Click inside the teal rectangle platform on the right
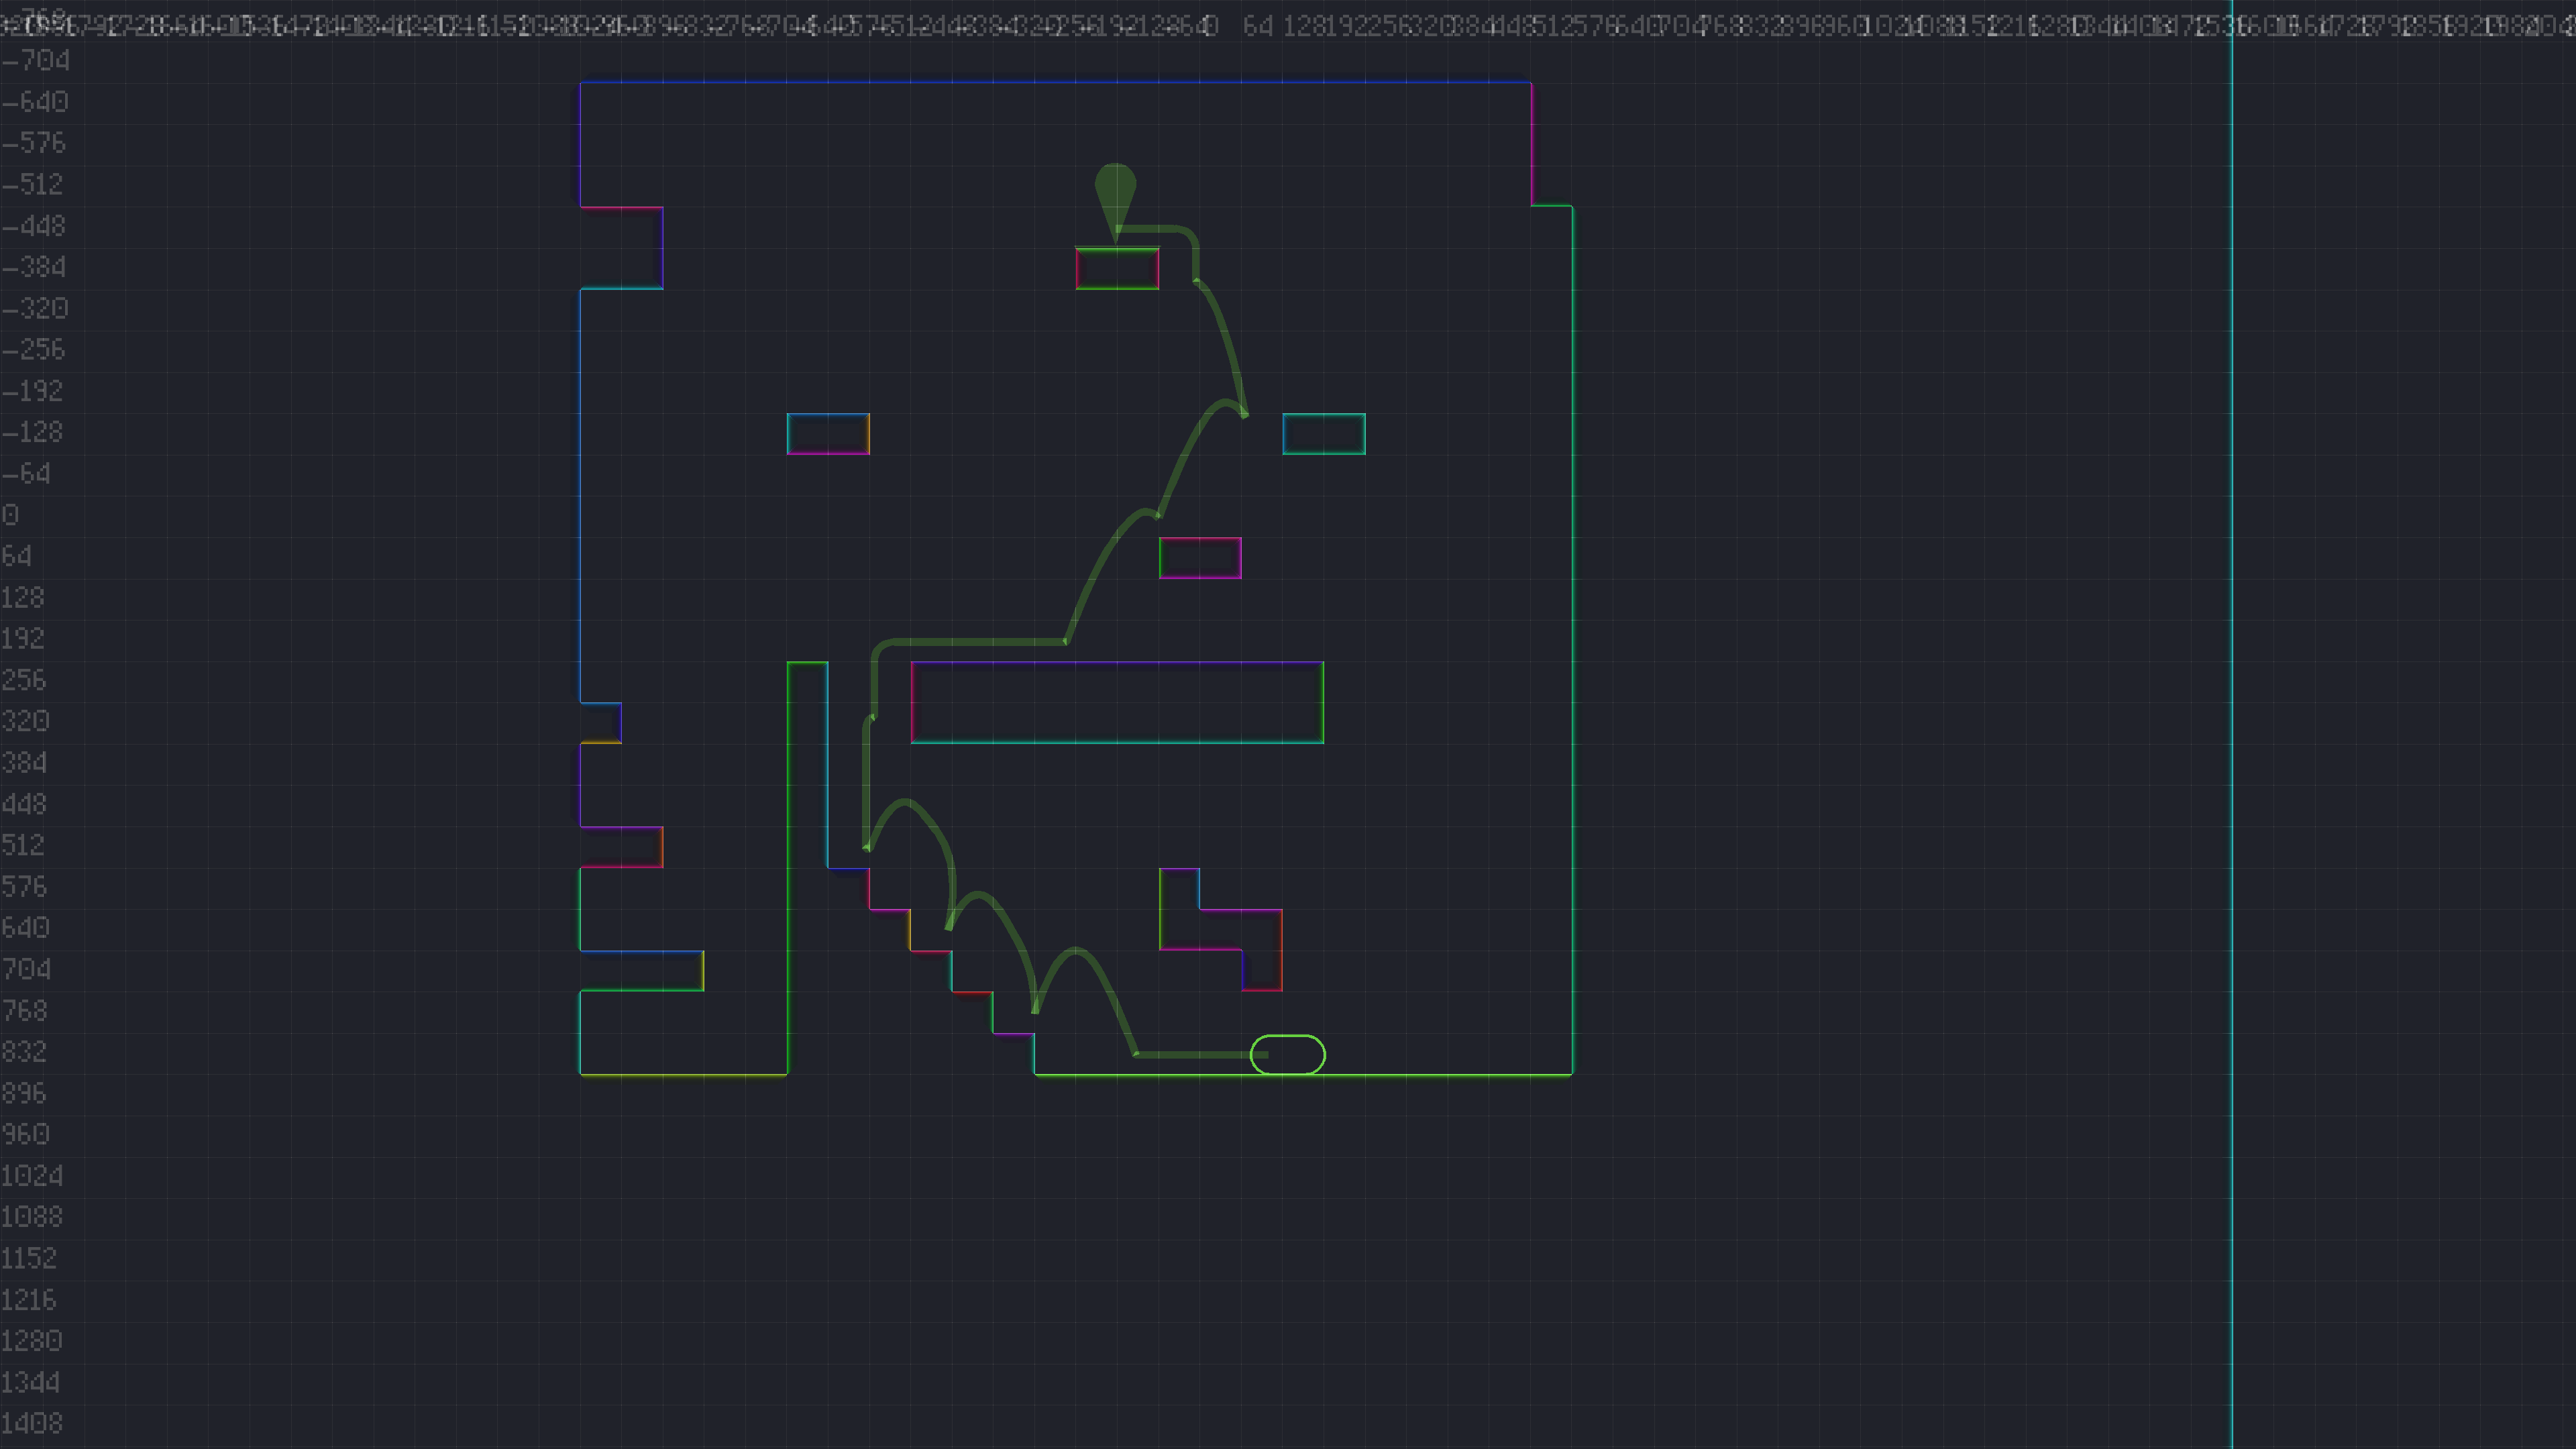Image resolution: width=2576 pixels, height=1449 pixels. 1324,434
